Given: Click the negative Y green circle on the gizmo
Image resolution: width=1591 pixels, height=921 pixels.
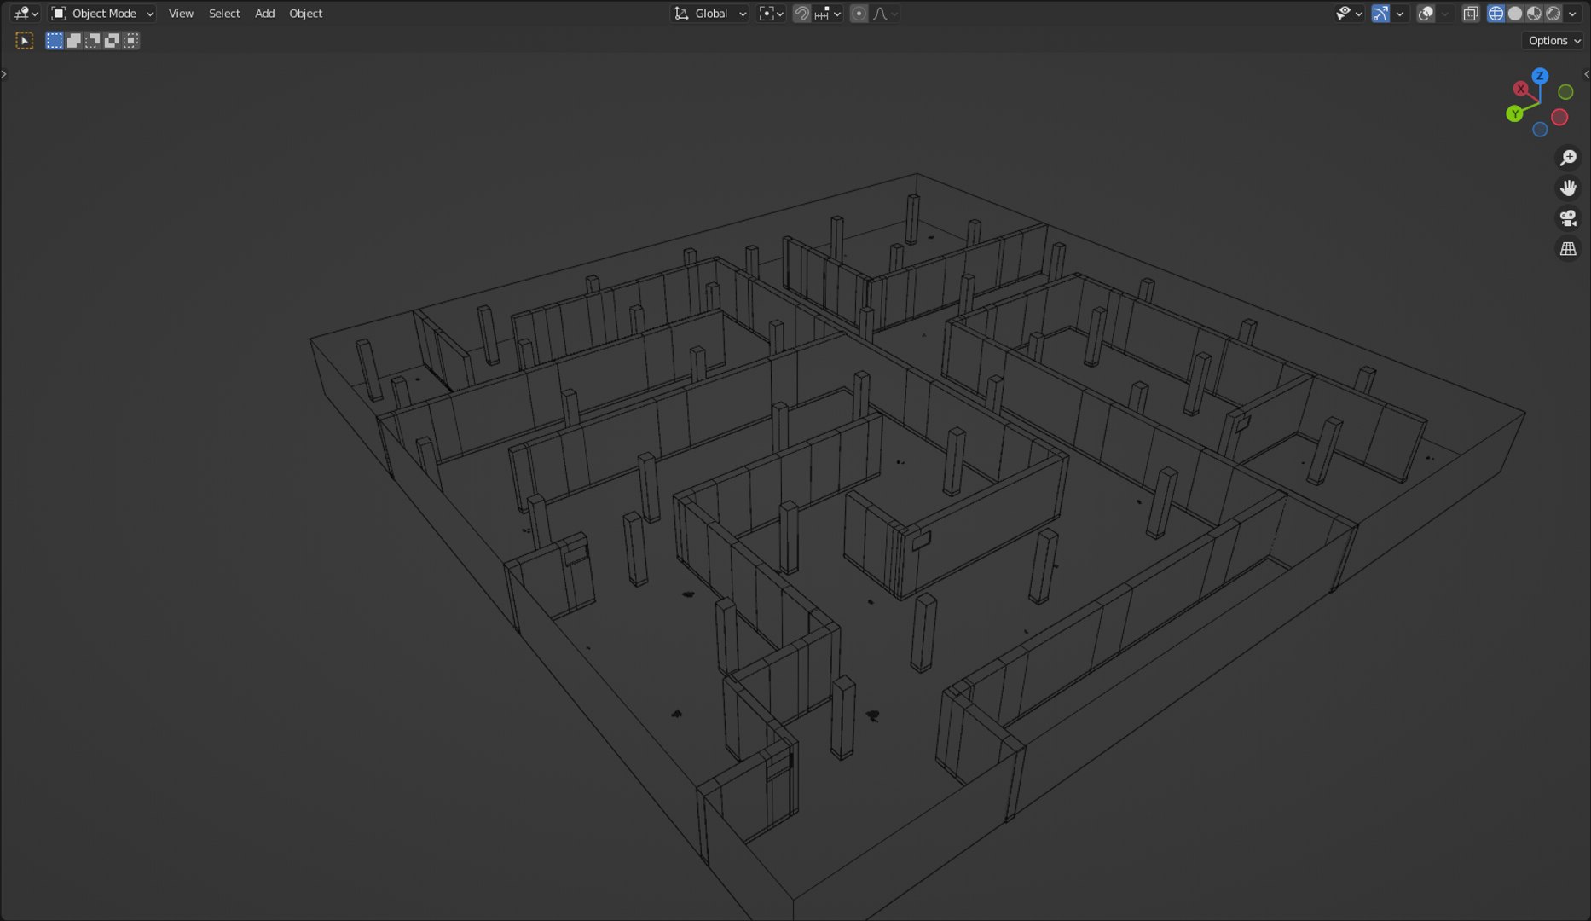Looking at the screenshot, I should coord(1565,92).
